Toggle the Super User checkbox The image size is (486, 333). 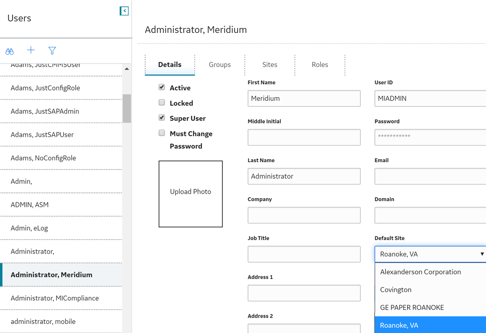click(x=162, y=118)
